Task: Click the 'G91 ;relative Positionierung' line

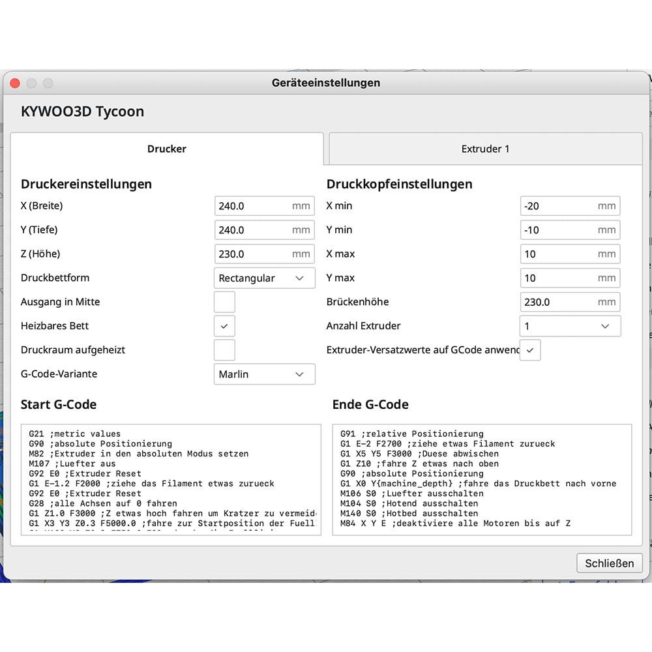Action: click(x=412, y=434)
